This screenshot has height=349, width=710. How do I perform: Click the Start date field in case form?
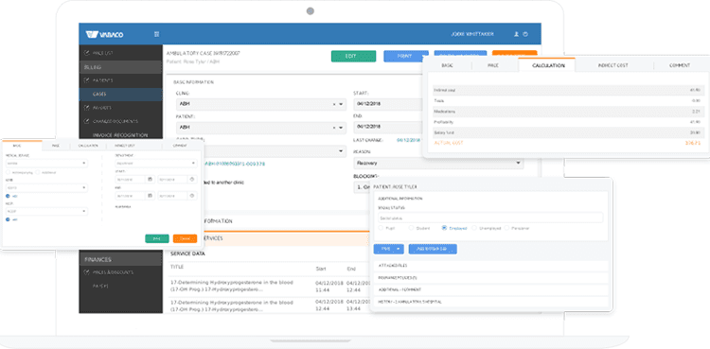(388, 104)
